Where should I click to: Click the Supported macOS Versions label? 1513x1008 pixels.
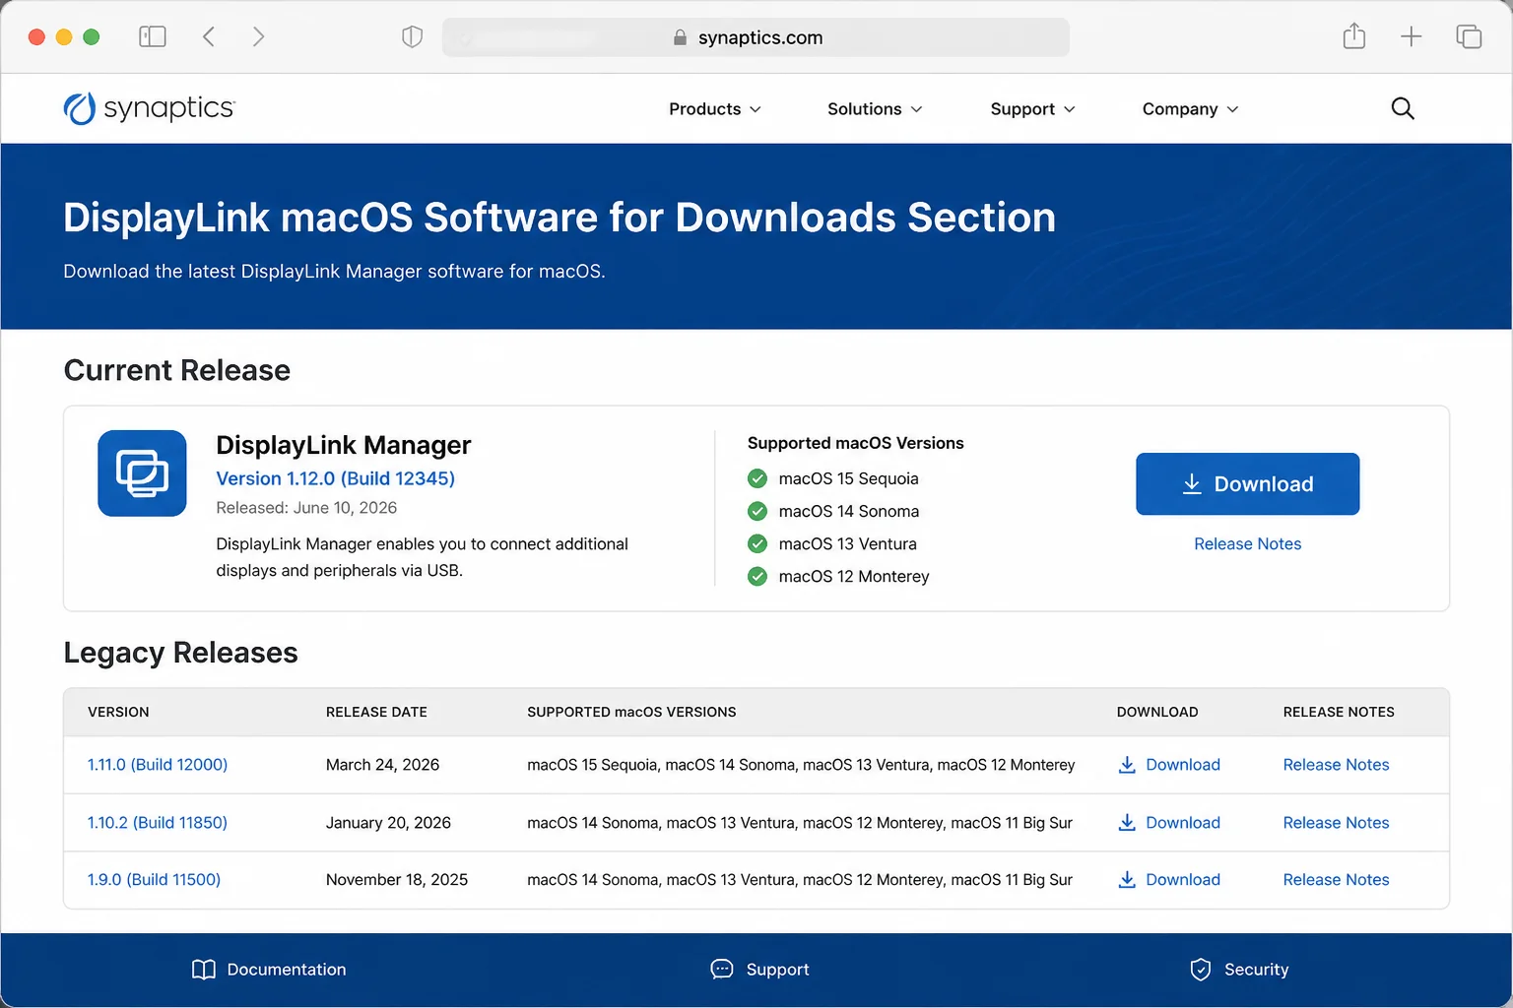855,444
